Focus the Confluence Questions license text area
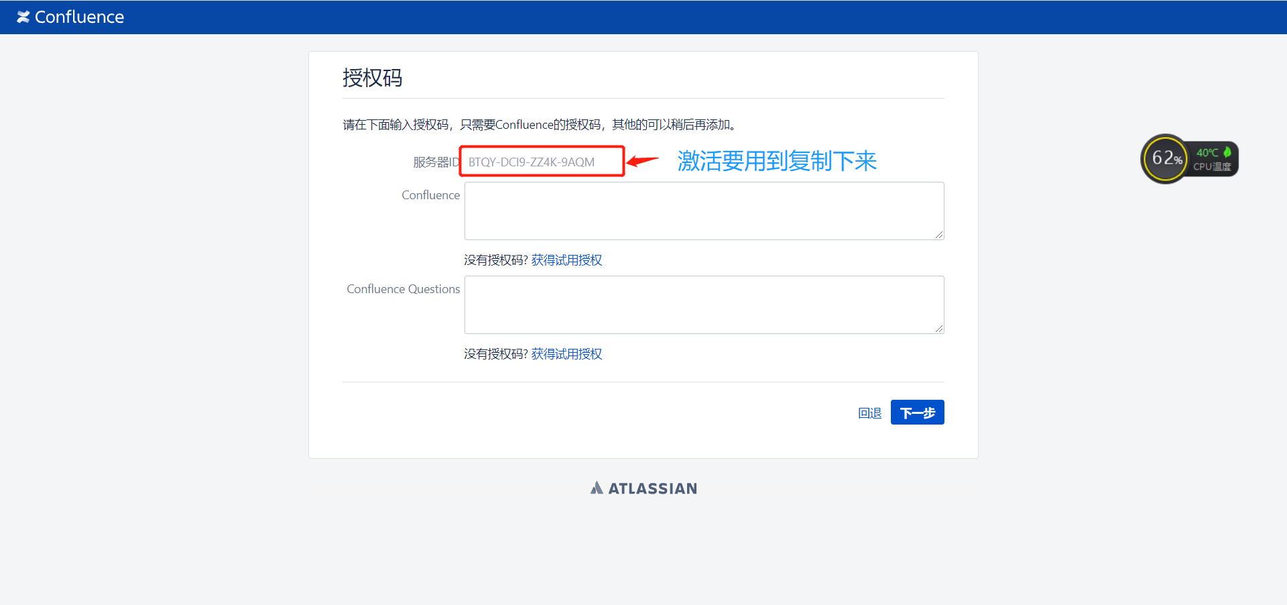Image resolution: width=1287 pixels, height=605 pixels. (x=704, y=305)
